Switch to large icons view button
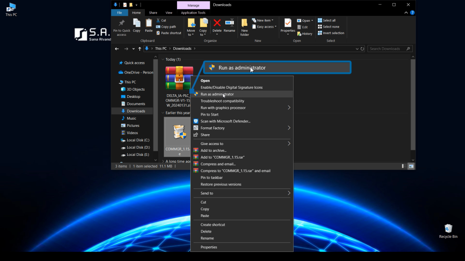This screenshot has height=261, width=465. click(x=411, y=166)
